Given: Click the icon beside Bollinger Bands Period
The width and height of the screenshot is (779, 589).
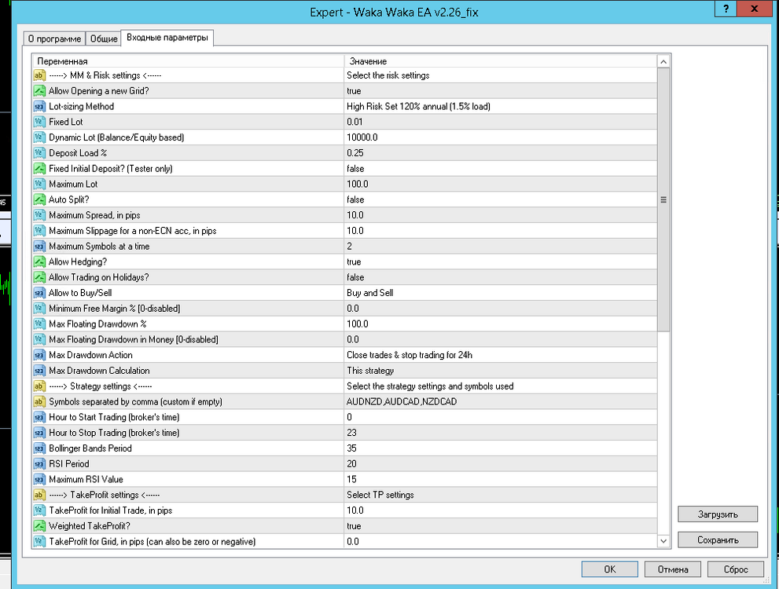Looking at the screenshot, I should (x=39, y=448).
